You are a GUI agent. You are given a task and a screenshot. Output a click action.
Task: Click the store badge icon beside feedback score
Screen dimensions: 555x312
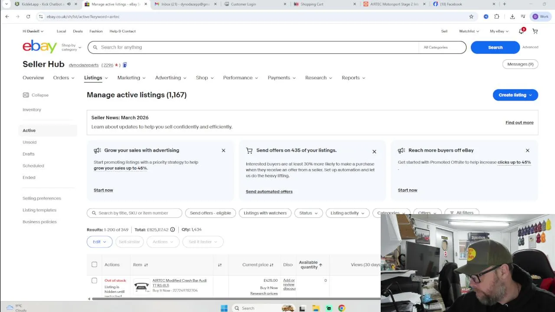tap(124, 65)
